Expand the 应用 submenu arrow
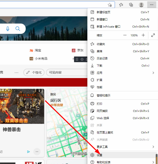Viewport: 158px width, 164px height. tap(153, 73)
